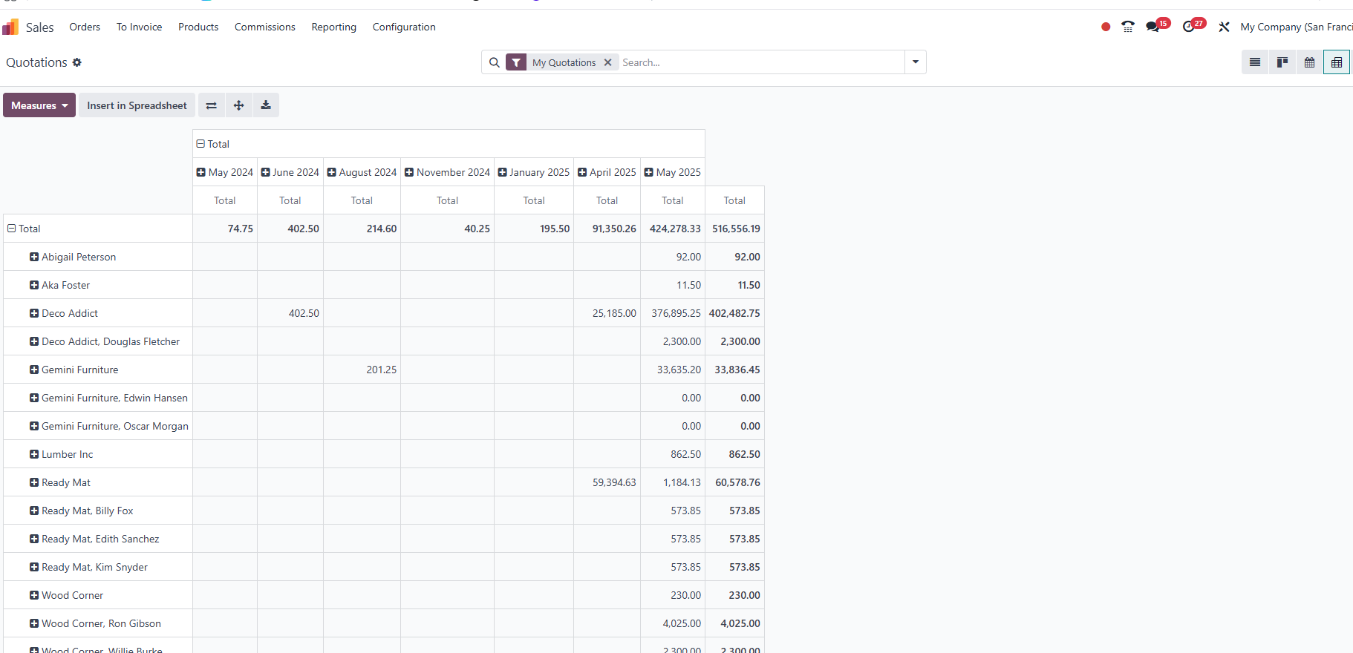This screenshot has width=1353, height=653.
Task: Open the quotations settings gear
Action: pyautogui.click(x=77, y=62)
